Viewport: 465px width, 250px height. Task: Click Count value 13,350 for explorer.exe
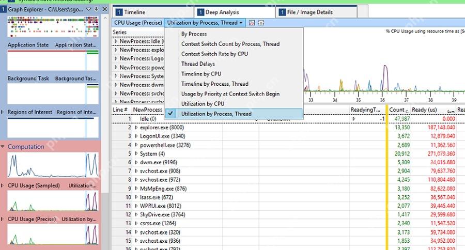(402, 128)
